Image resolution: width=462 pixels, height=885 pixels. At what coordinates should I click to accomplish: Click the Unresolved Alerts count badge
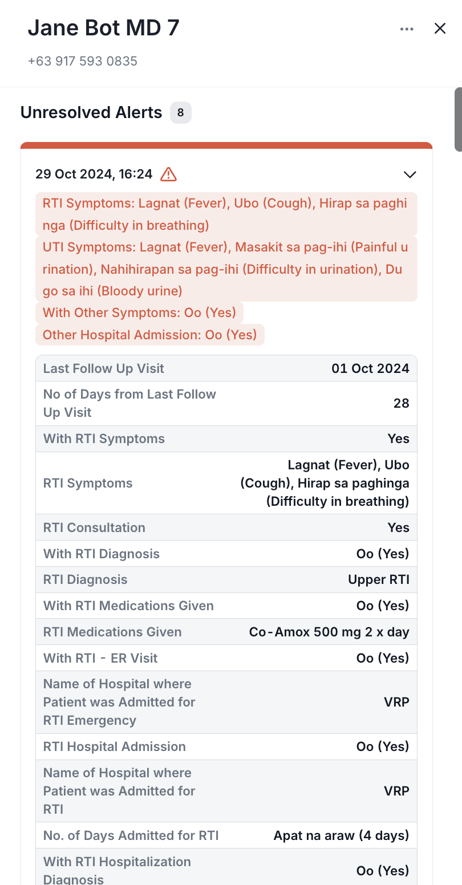[x=180, y=112]
